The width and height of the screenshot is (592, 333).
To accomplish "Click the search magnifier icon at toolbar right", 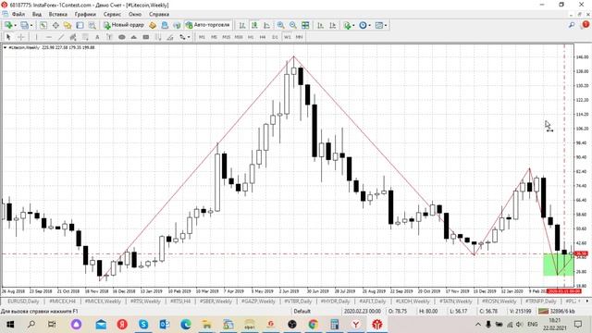I will pyautogui.click(x=572, y=25).
